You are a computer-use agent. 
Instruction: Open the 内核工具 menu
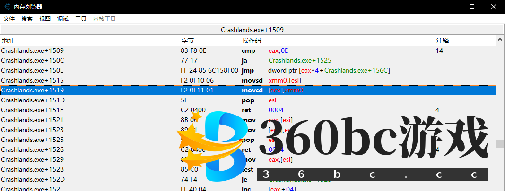click(x=104, y=19)
